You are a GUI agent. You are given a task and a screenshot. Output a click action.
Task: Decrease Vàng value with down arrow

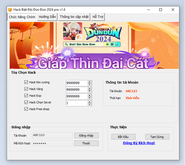[x=90, y=91]
